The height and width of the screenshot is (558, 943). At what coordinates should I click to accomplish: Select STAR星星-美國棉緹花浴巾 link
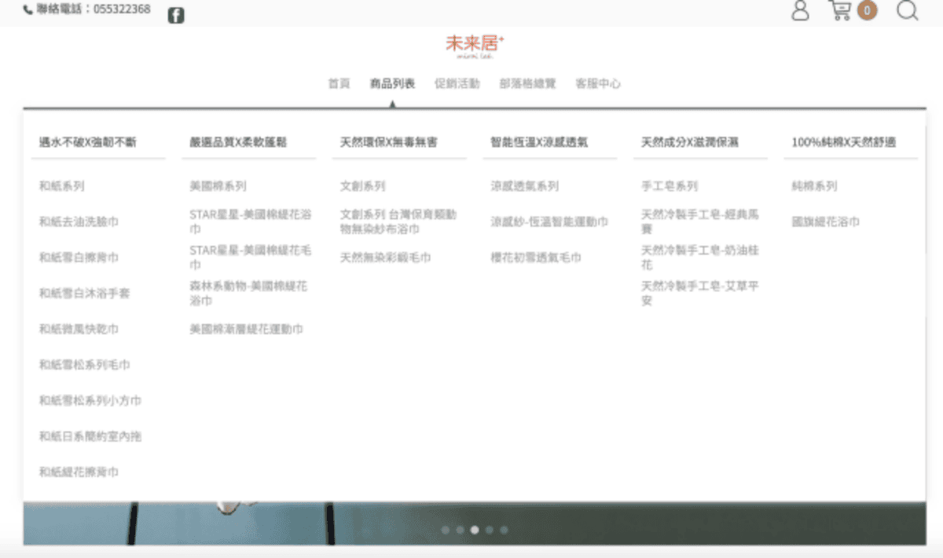coord(251,221)
